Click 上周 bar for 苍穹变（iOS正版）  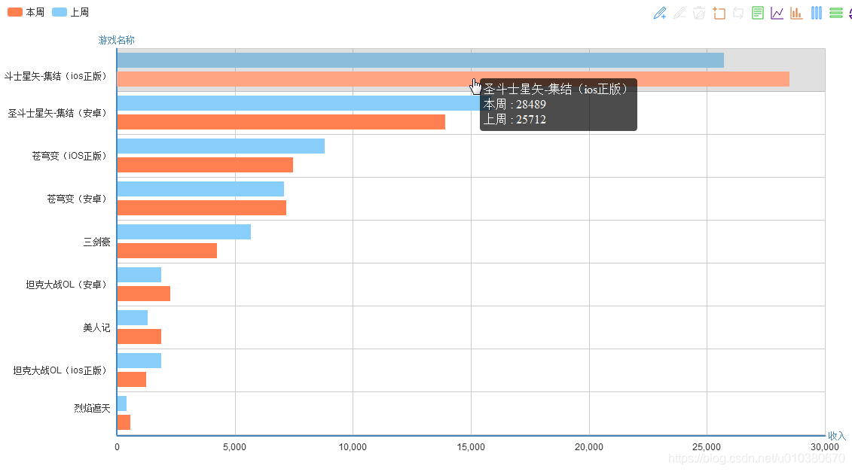click(221, 146)
